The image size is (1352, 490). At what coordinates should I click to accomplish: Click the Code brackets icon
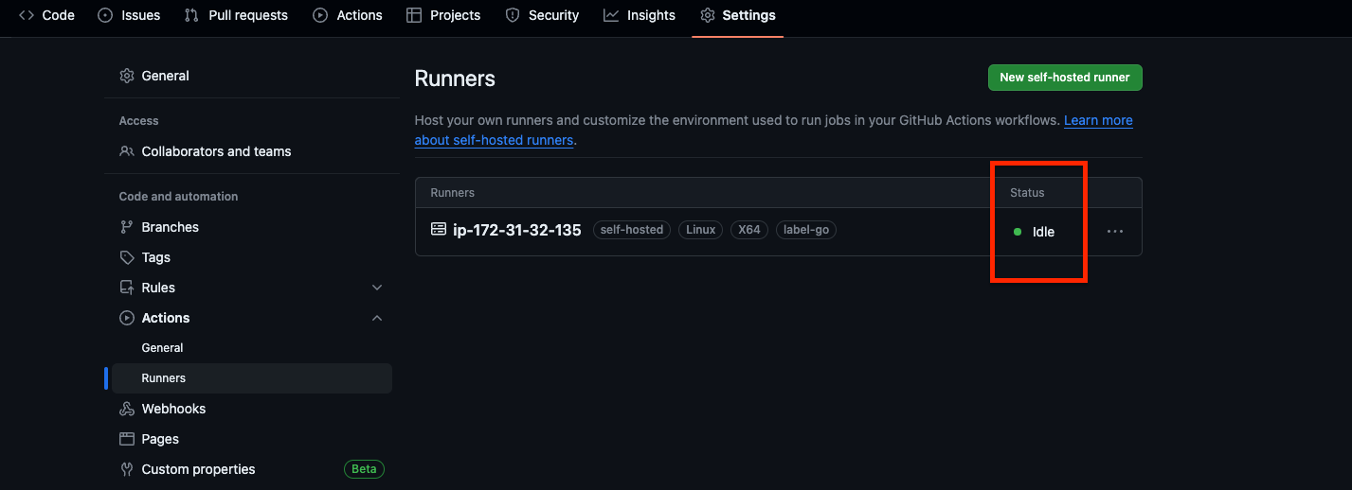pos(27,15)
